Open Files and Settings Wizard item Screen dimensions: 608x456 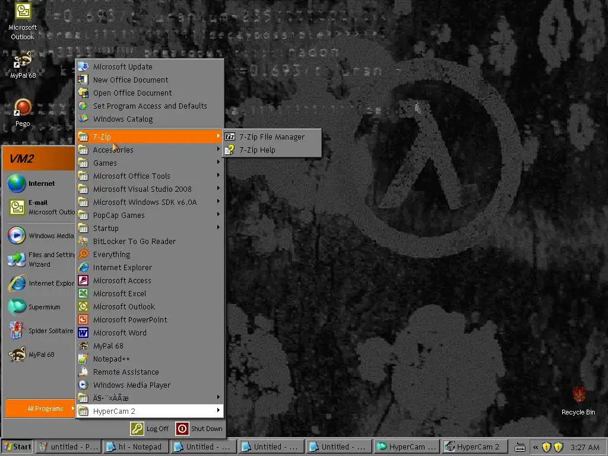click(x=40, y=259)
